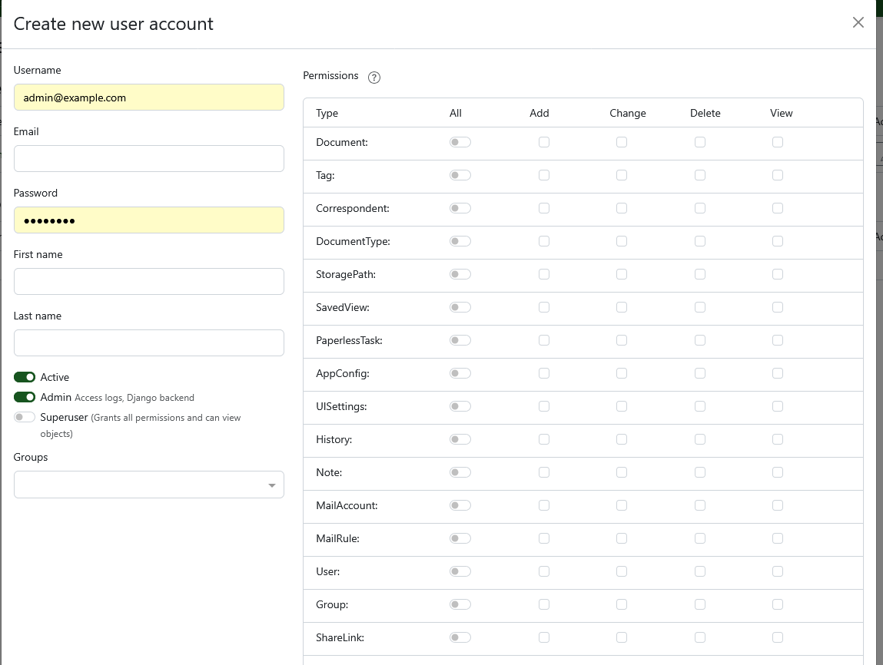
Task: Click the Permissions section label
Action: click(330, 75)
